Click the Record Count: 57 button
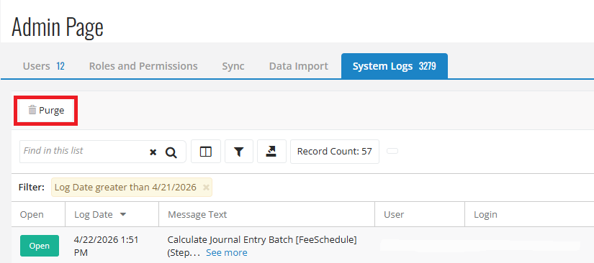Image resolution: width=594 pixels, height=263 pixels. (335, 152)
